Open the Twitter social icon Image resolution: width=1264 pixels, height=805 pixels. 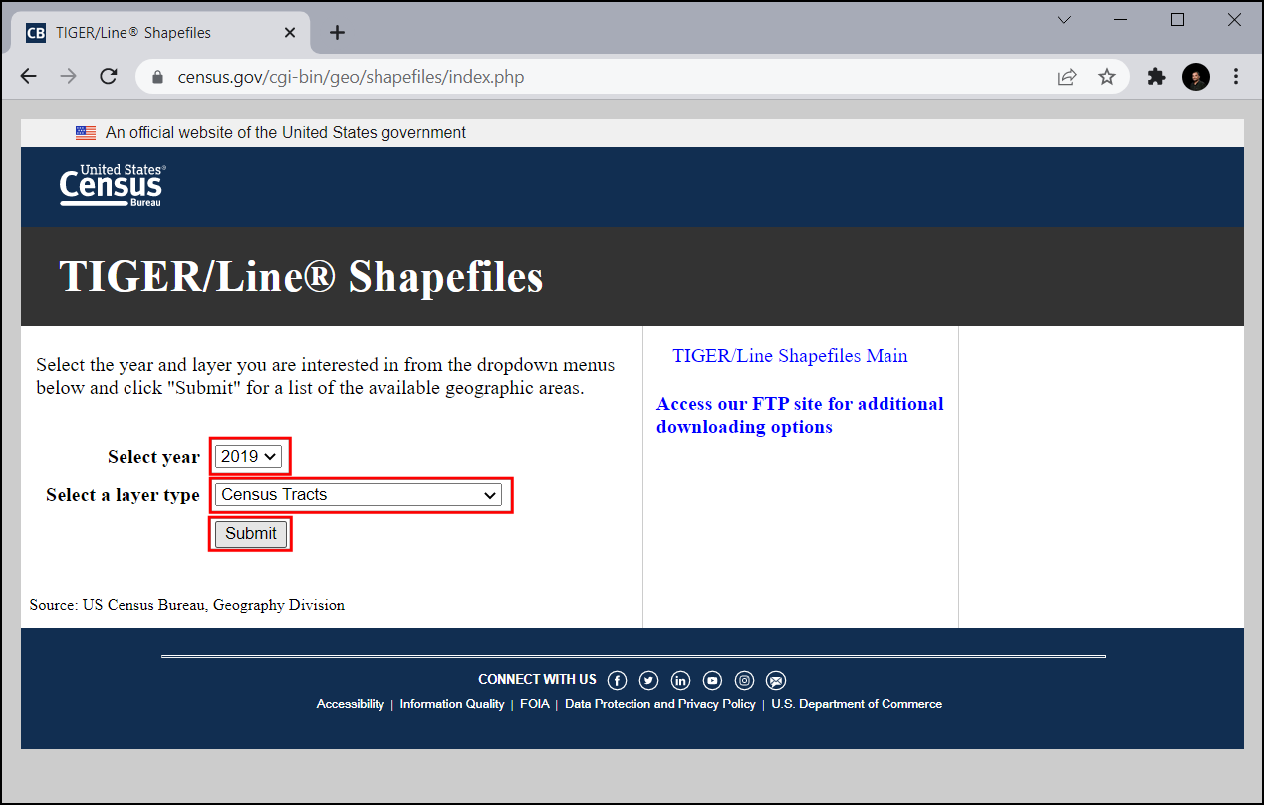(648, 680)
